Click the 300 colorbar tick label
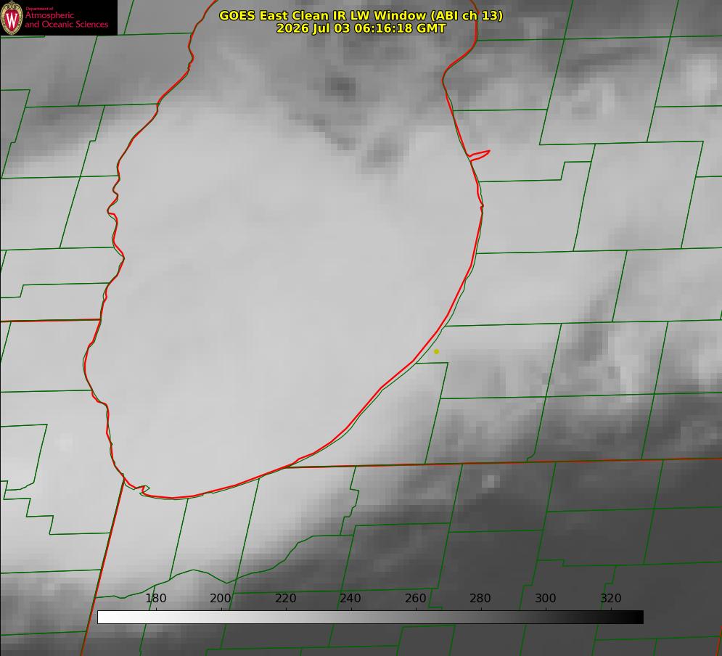 (x=546, y=598)
